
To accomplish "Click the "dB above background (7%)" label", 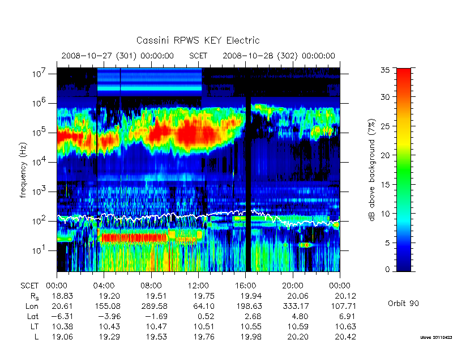I will pos(372,170).
